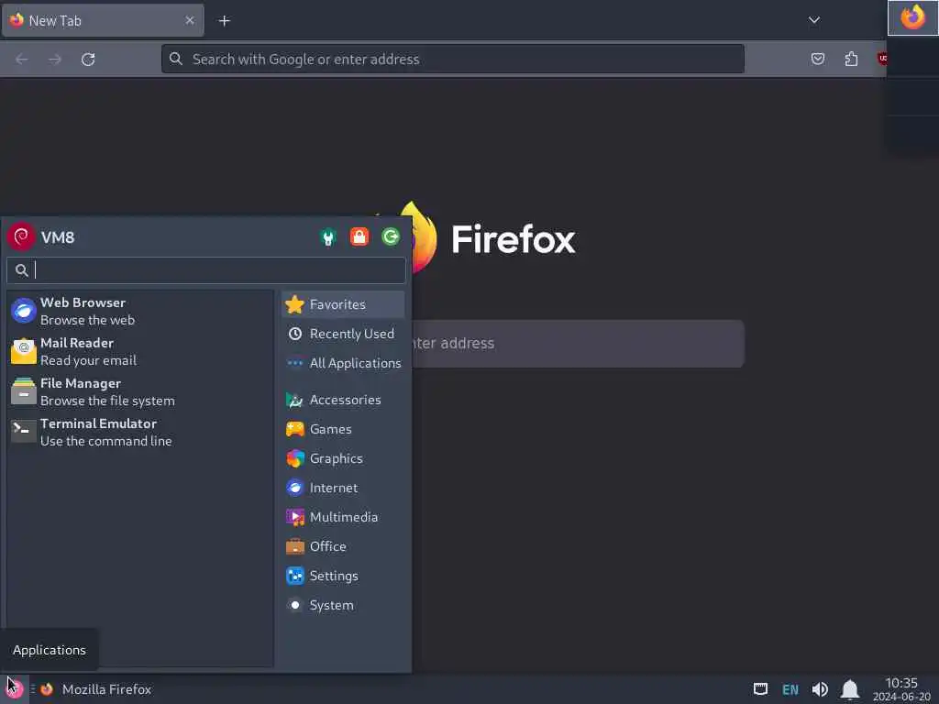
Task: Click the back navigation arrow
Action: click(x=22, y=59)
